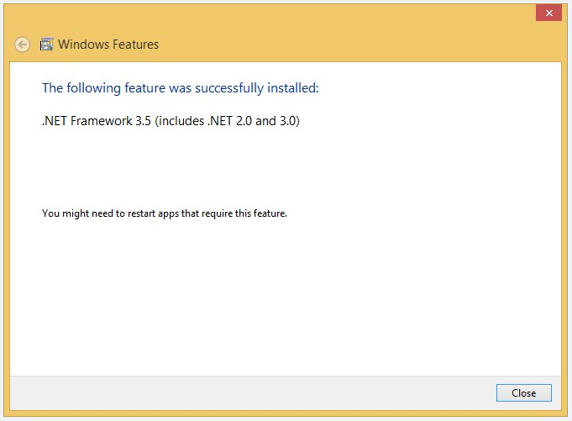Click the "(includes .NET 2.0 and 3.0)" text
This screenshot has width=572, height=421.
pos(227,121)
